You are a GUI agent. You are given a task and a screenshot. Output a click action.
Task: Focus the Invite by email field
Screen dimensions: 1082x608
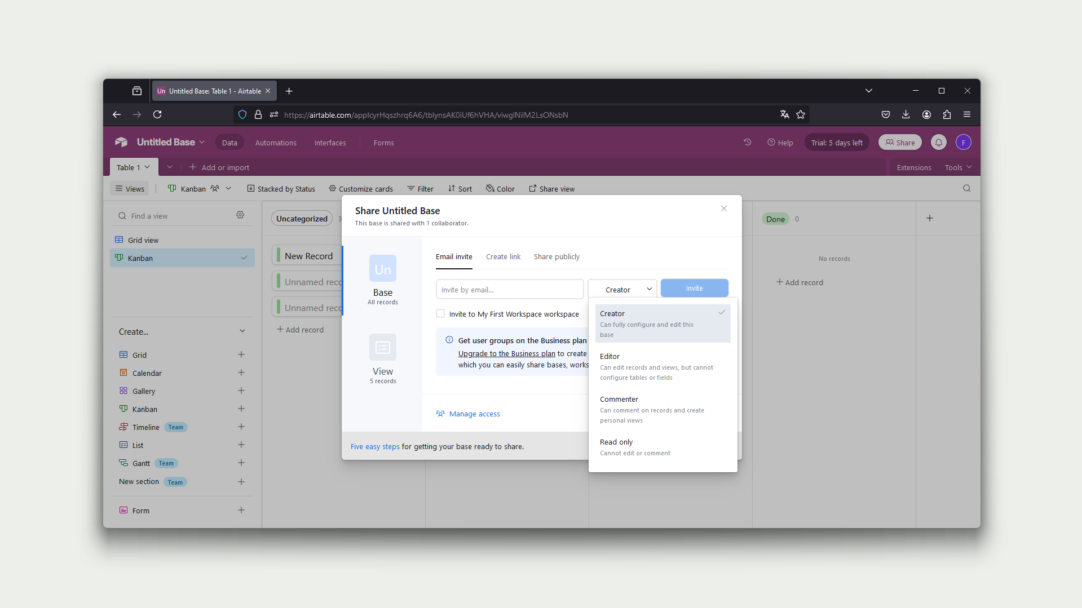510,289
